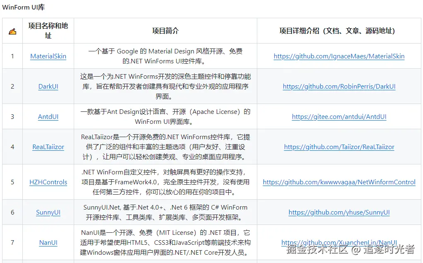The height and width of the screenshot is (263, 423).
Task: Visit github.com/RobinPerris/DarkUI URL
Action: pos(339,86)
